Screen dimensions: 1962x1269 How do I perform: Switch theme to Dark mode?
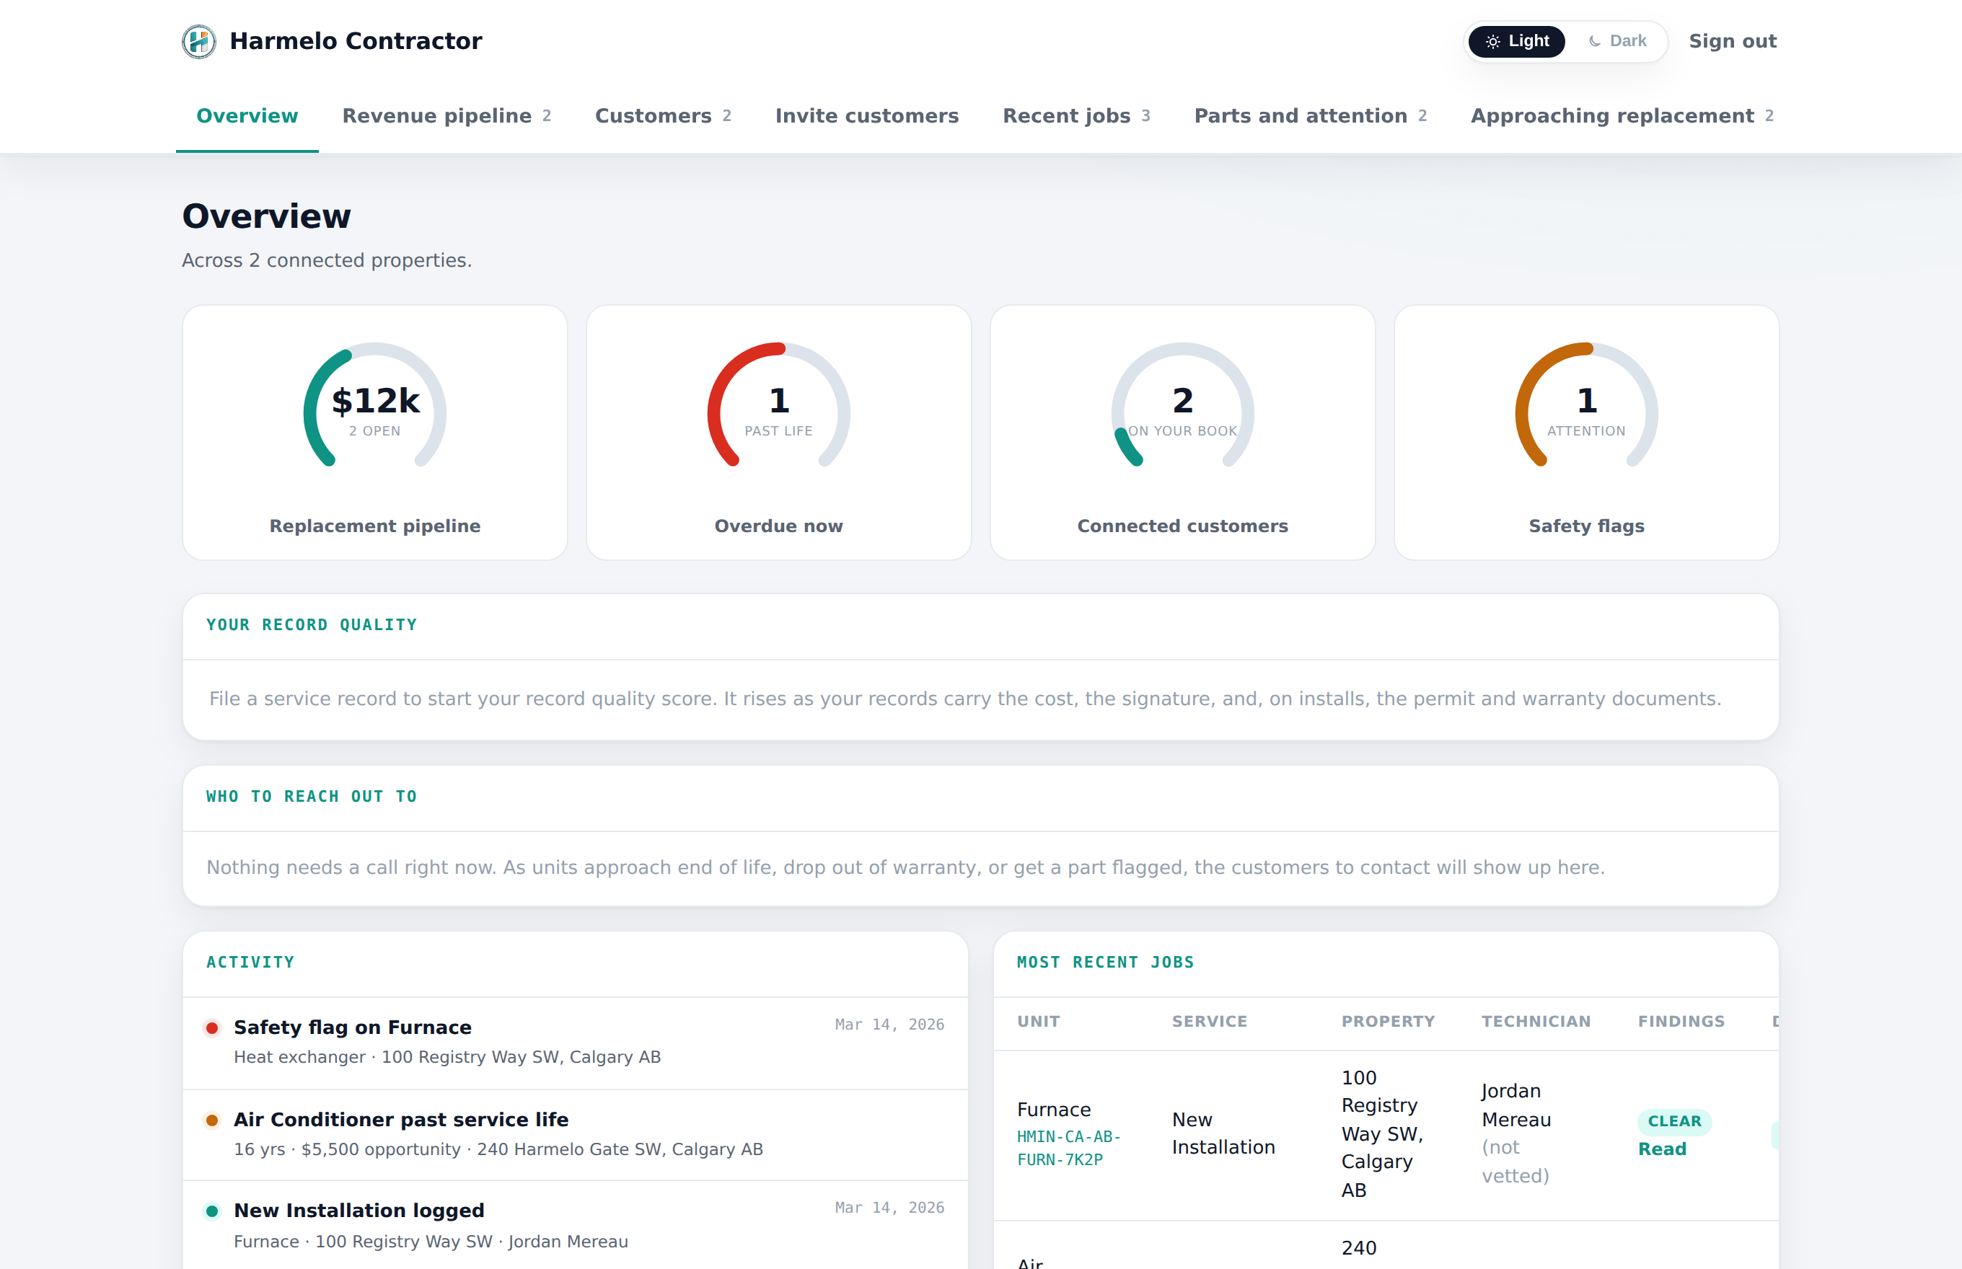(x=1617, y=41)
